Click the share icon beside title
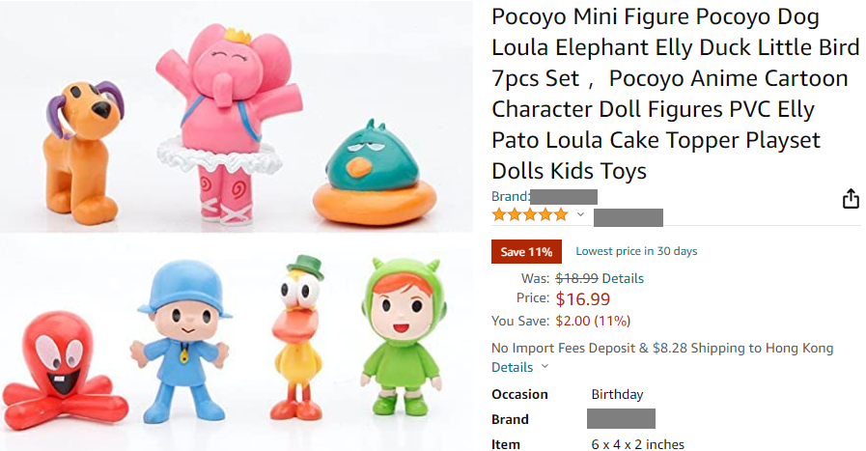 pos(851,199)
